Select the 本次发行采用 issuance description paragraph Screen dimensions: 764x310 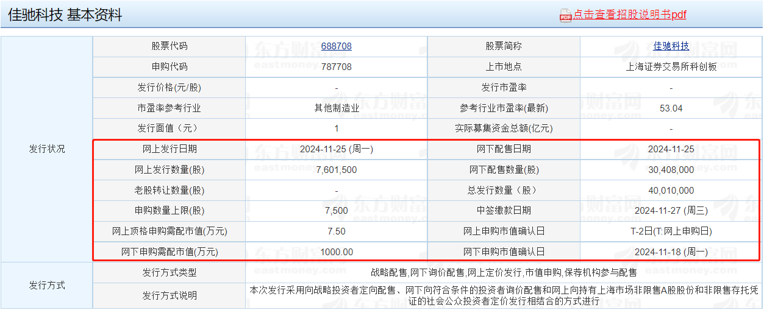[504, 295]
